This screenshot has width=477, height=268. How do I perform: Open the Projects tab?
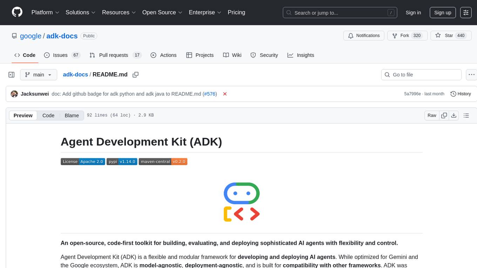[200, 55]
